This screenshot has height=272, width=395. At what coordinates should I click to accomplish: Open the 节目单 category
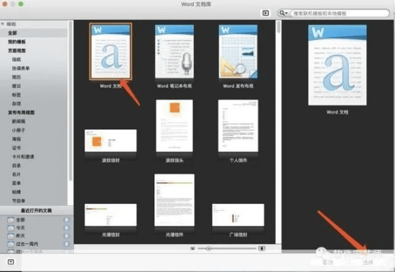(18, 201)
